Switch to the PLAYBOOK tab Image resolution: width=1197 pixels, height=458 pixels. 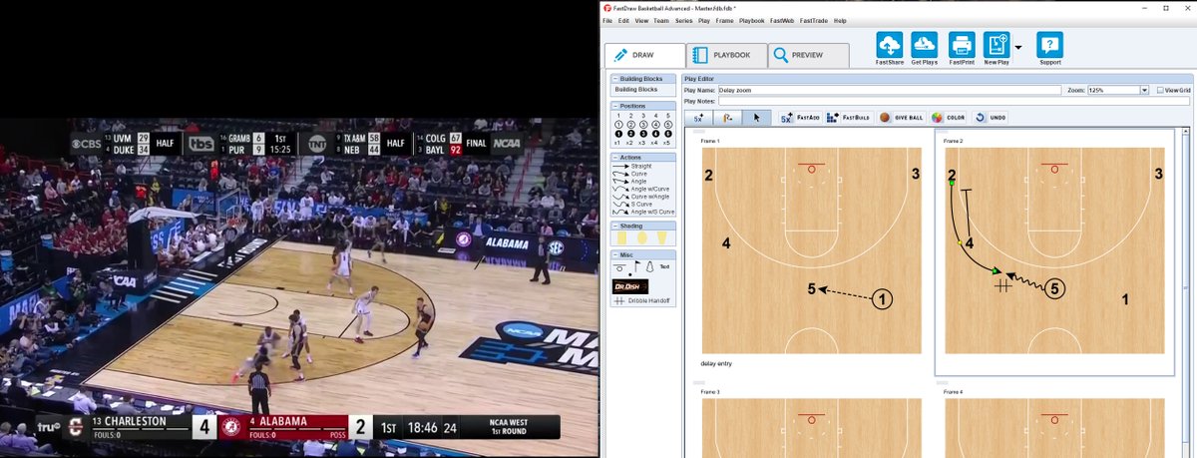726,55
